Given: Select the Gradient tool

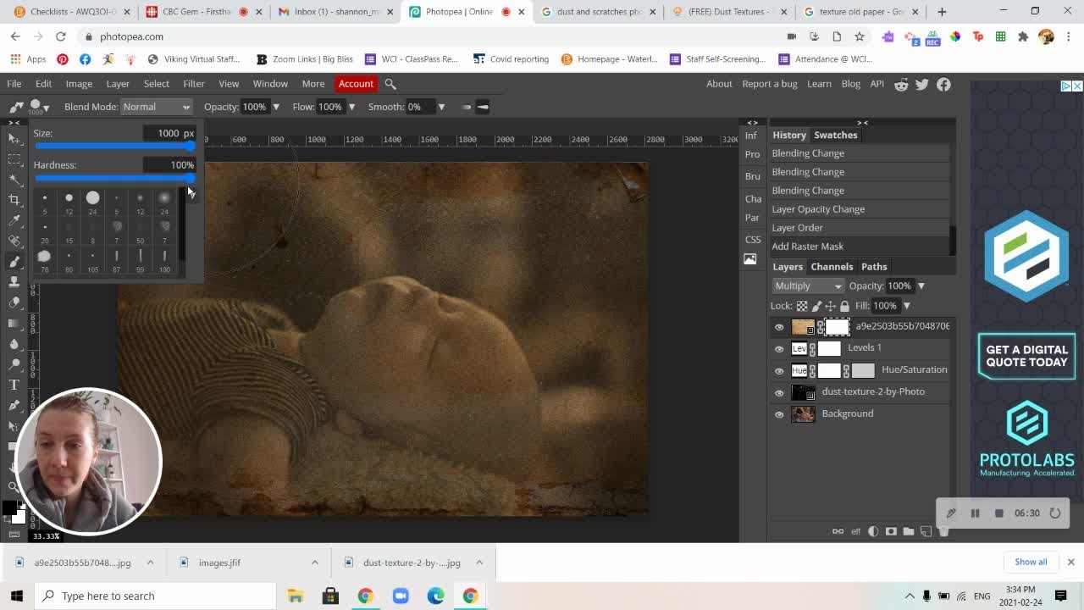Looking at the screenshot, I should [x=14, y=323].
